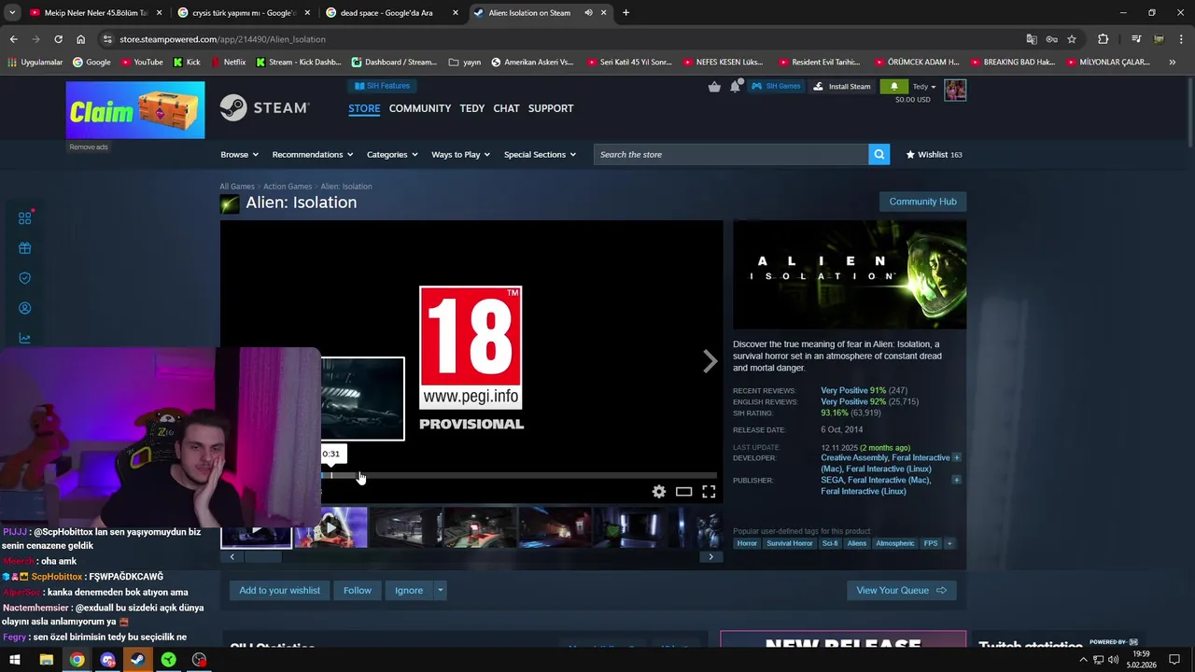The height and width of the screenshot is (672, 1195).
Task: Click Windows Start button
Action: click(x=16, y=660)
